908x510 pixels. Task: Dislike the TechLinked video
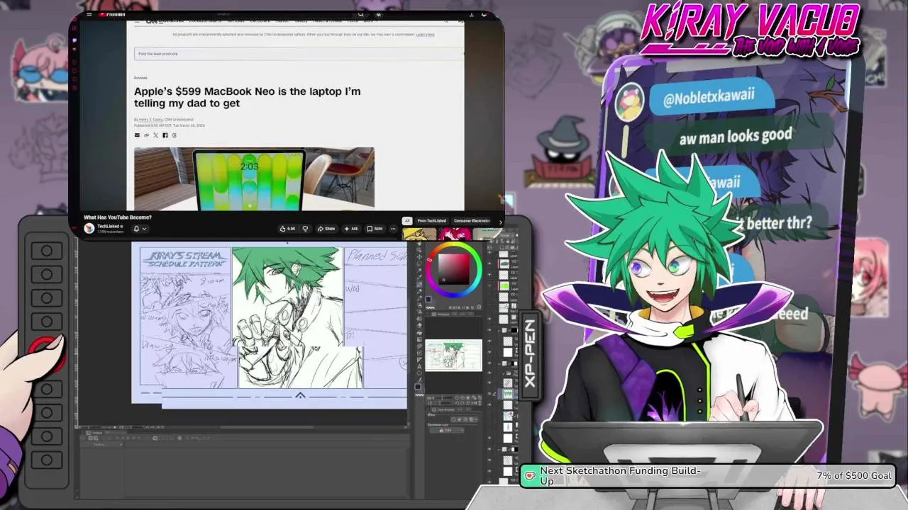coord(305,229)
